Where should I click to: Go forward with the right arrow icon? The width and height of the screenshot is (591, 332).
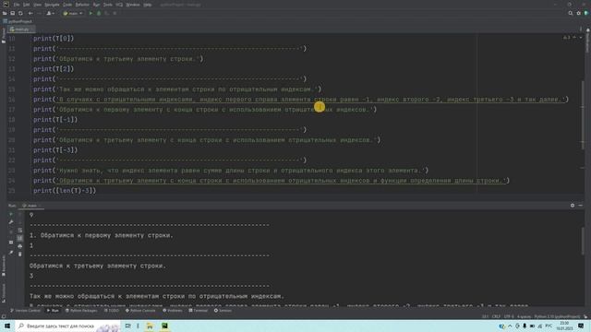pos(39,13)
